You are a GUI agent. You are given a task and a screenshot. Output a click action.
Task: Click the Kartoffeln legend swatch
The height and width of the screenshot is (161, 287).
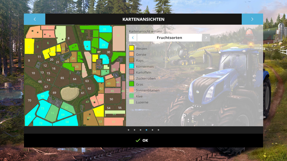(132, 72)
